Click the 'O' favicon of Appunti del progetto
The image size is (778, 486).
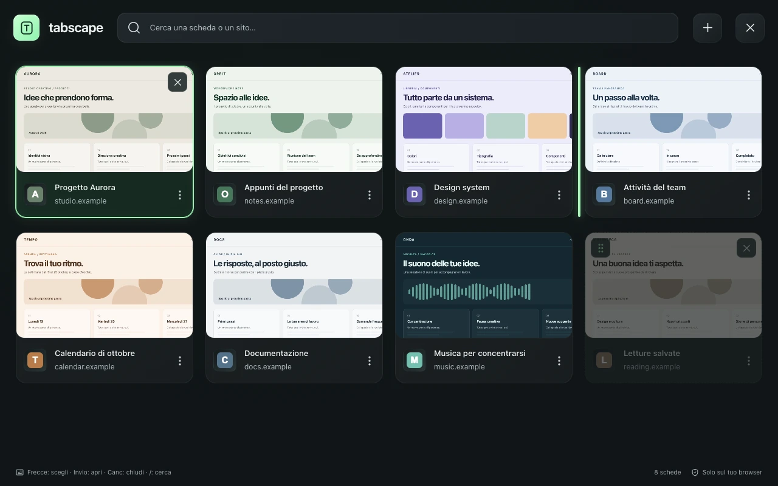pos(225,194)
